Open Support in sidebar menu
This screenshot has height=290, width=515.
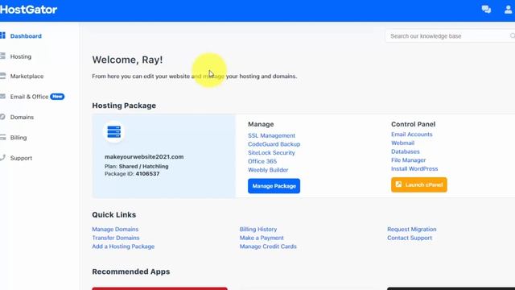21,158
